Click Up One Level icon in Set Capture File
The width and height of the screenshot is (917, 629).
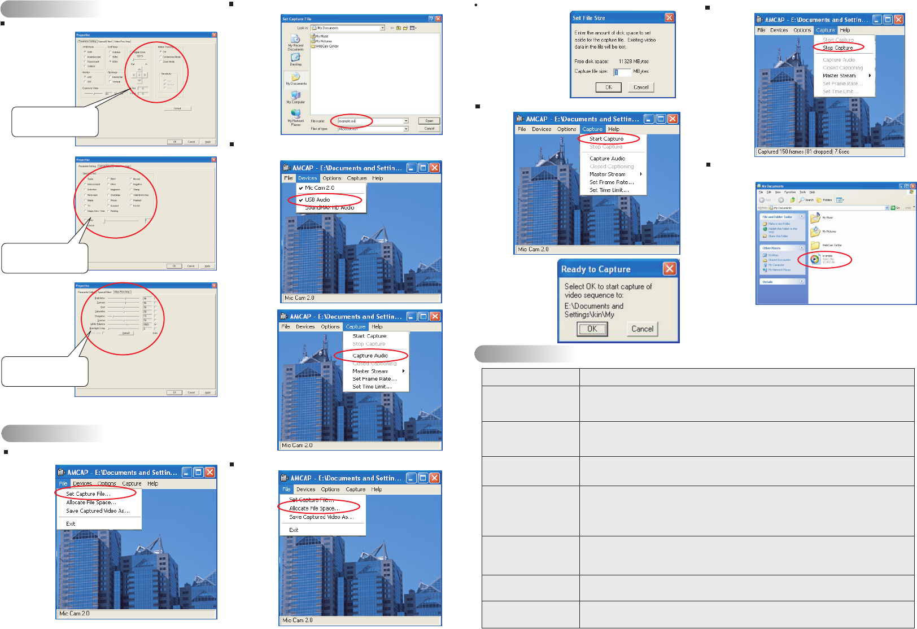399,28
